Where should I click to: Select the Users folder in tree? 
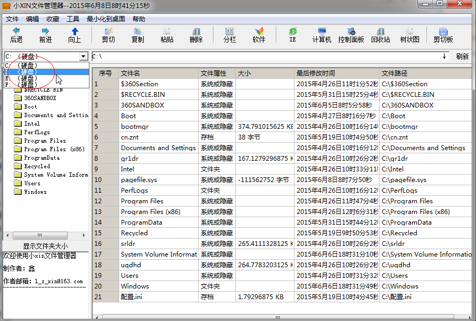(x=32, y=183)
